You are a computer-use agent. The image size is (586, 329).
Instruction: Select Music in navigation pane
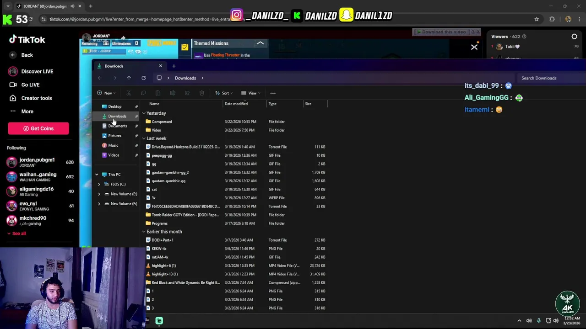tap(113, 145)
